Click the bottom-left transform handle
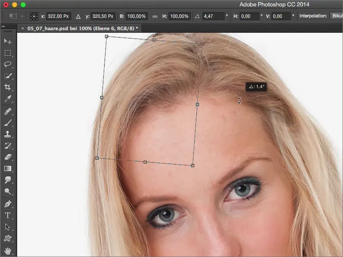The height and width of the screenshot is (257, 343). tap(97, 158)
